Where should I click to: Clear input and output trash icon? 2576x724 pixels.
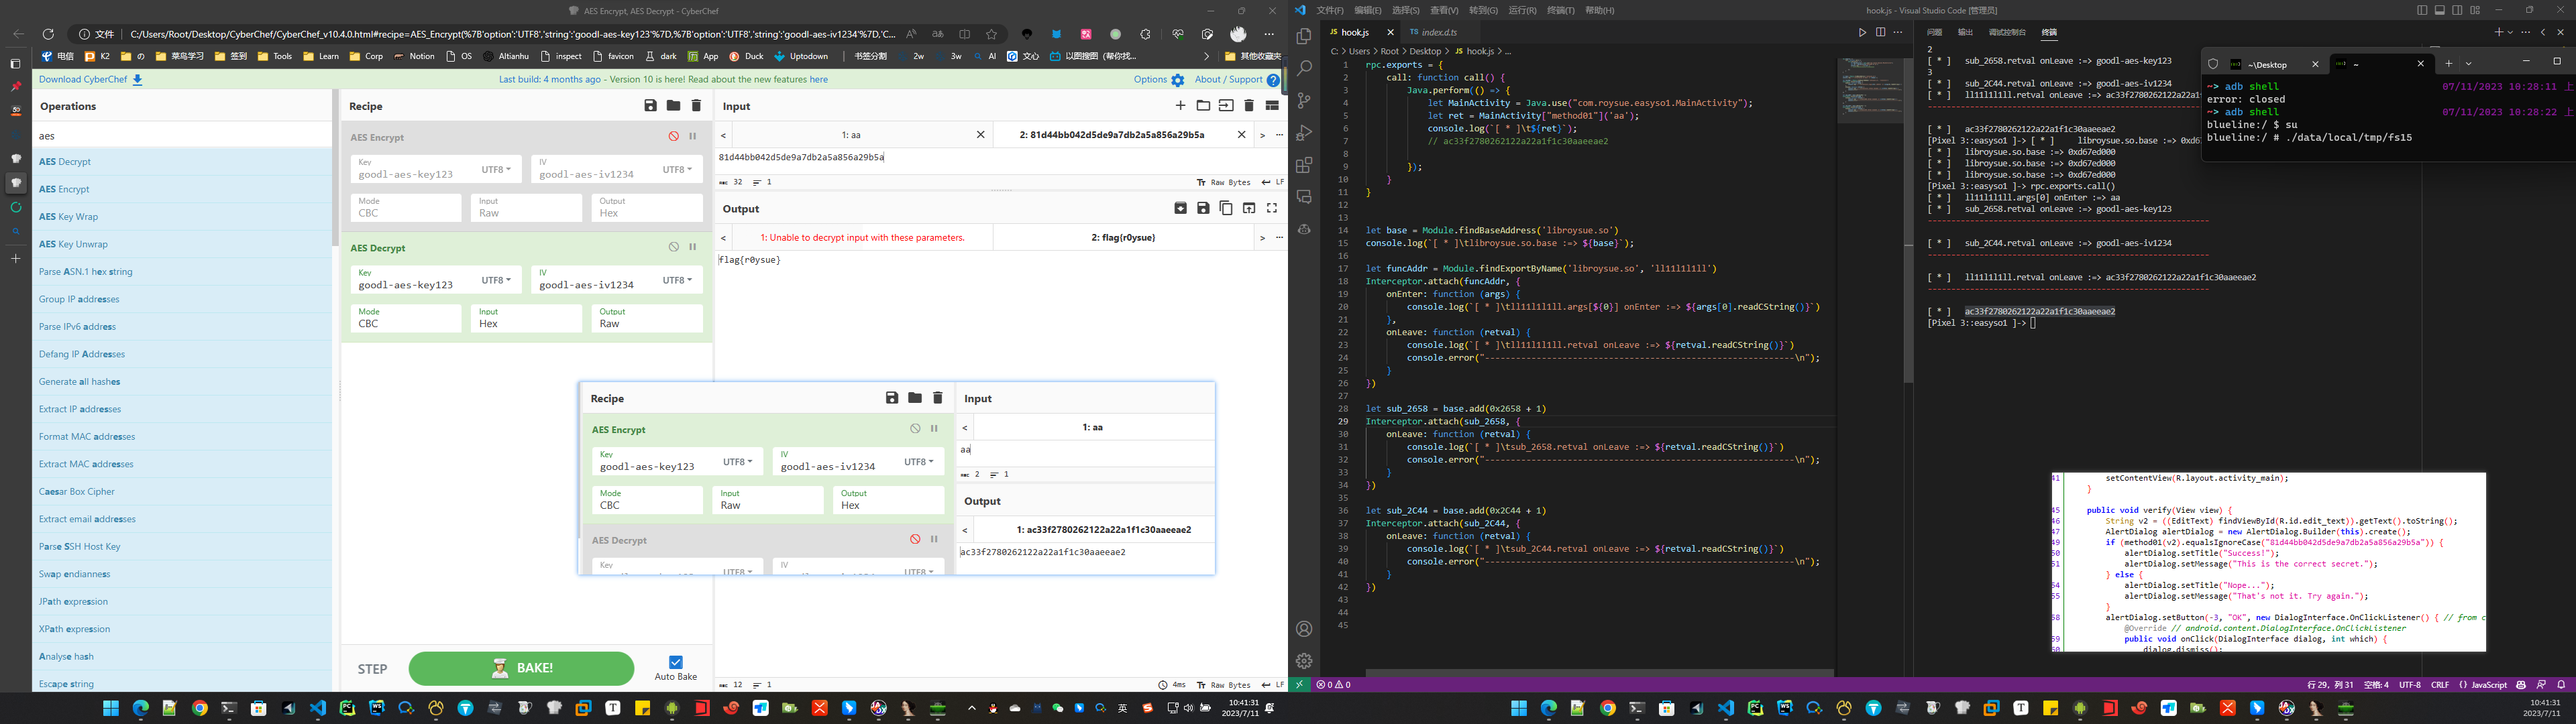(x=1249, y=106)
